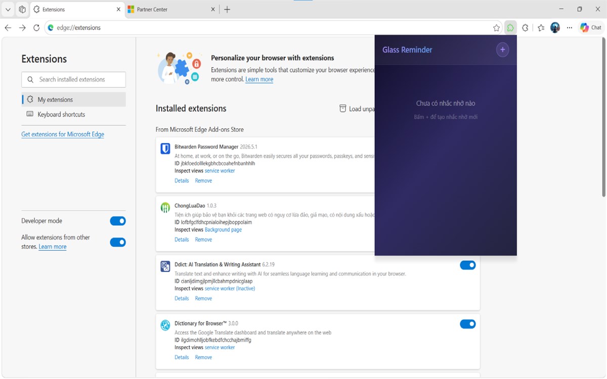Remove the Ddict extension

[203, 298]
